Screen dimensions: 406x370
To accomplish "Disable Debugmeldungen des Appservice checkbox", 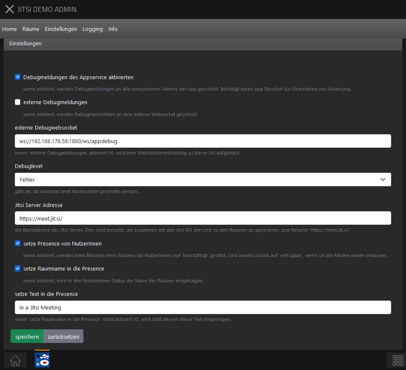I will (x=18, y=77).
